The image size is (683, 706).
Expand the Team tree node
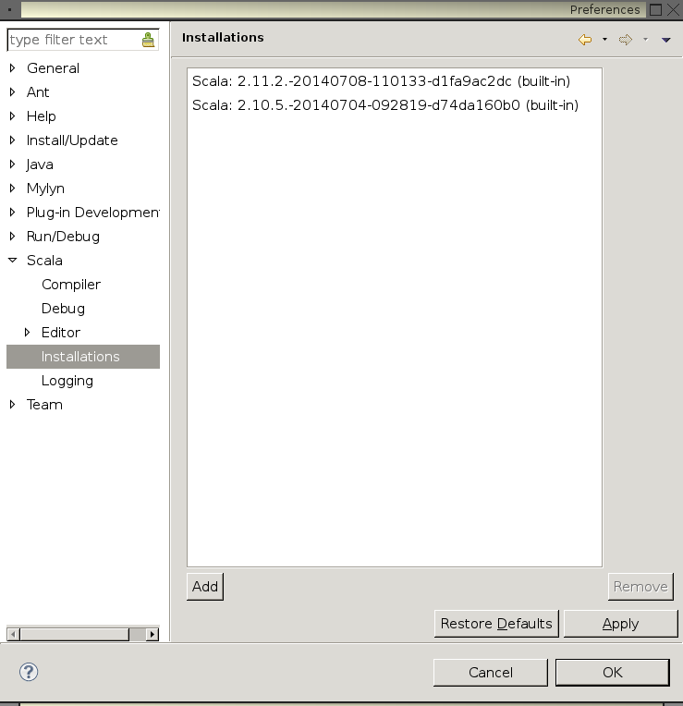tap(13, 405)
